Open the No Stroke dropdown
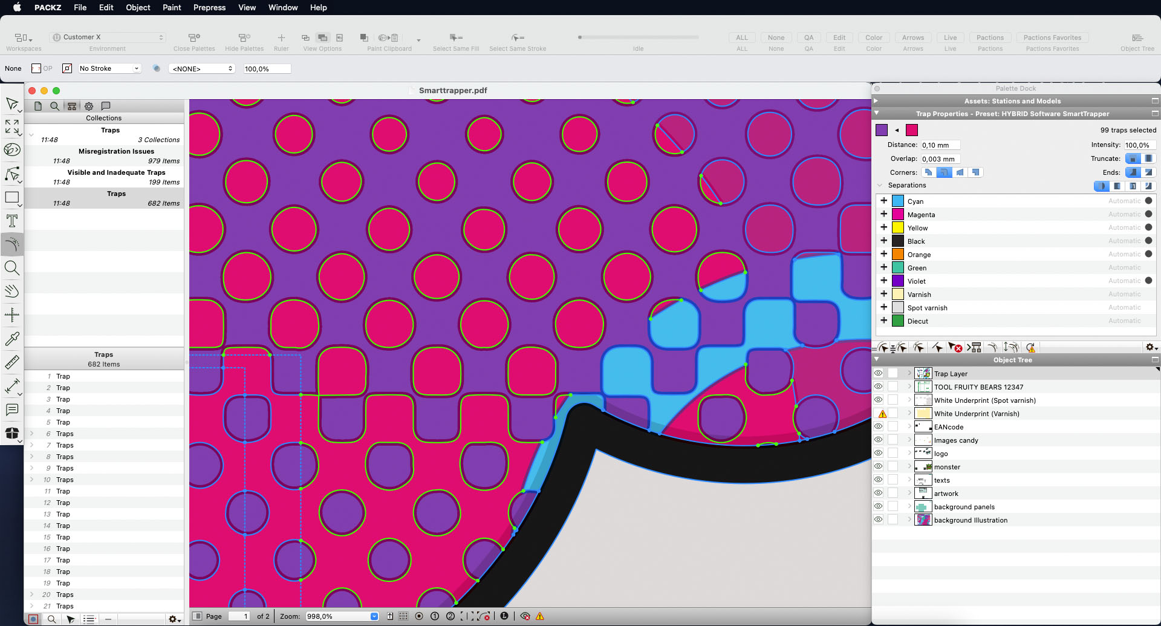 tap(109, 69)
